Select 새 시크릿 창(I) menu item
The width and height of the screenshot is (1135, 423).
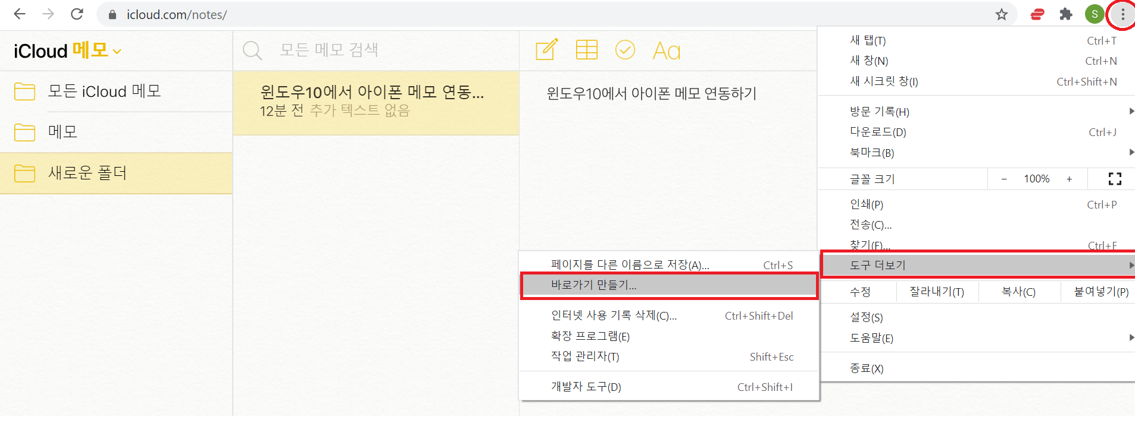(x=976, y=81)
